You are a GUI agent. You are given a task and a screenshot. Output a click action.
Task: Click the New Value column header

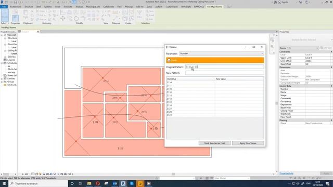coord(239,79)
